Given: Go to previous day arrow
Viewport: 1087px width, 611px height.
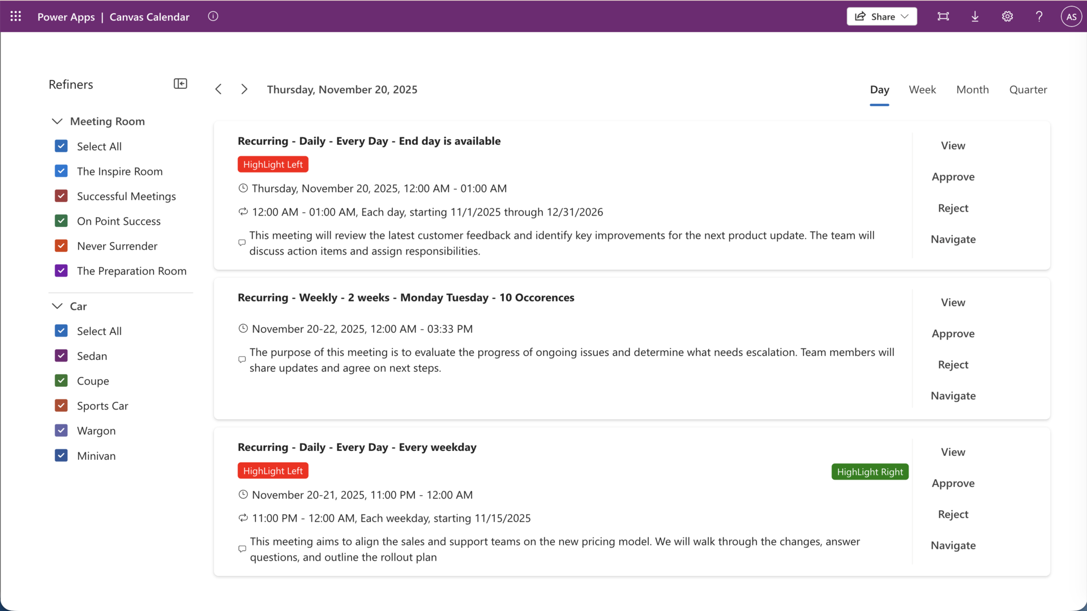Looking at the screenshot, I should [x=219, y=89].
